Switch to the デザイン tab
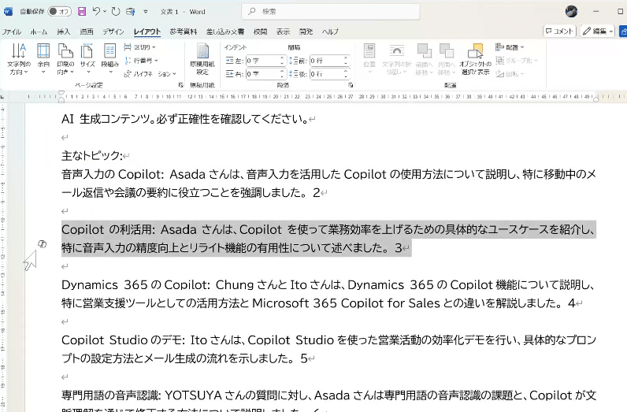 pos(113,32)
